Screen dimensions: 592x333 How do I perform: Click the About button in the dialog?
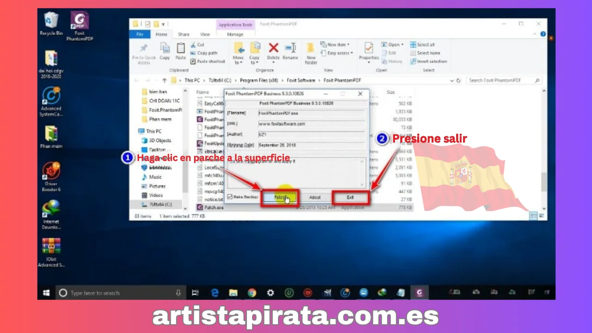point(315,197)
